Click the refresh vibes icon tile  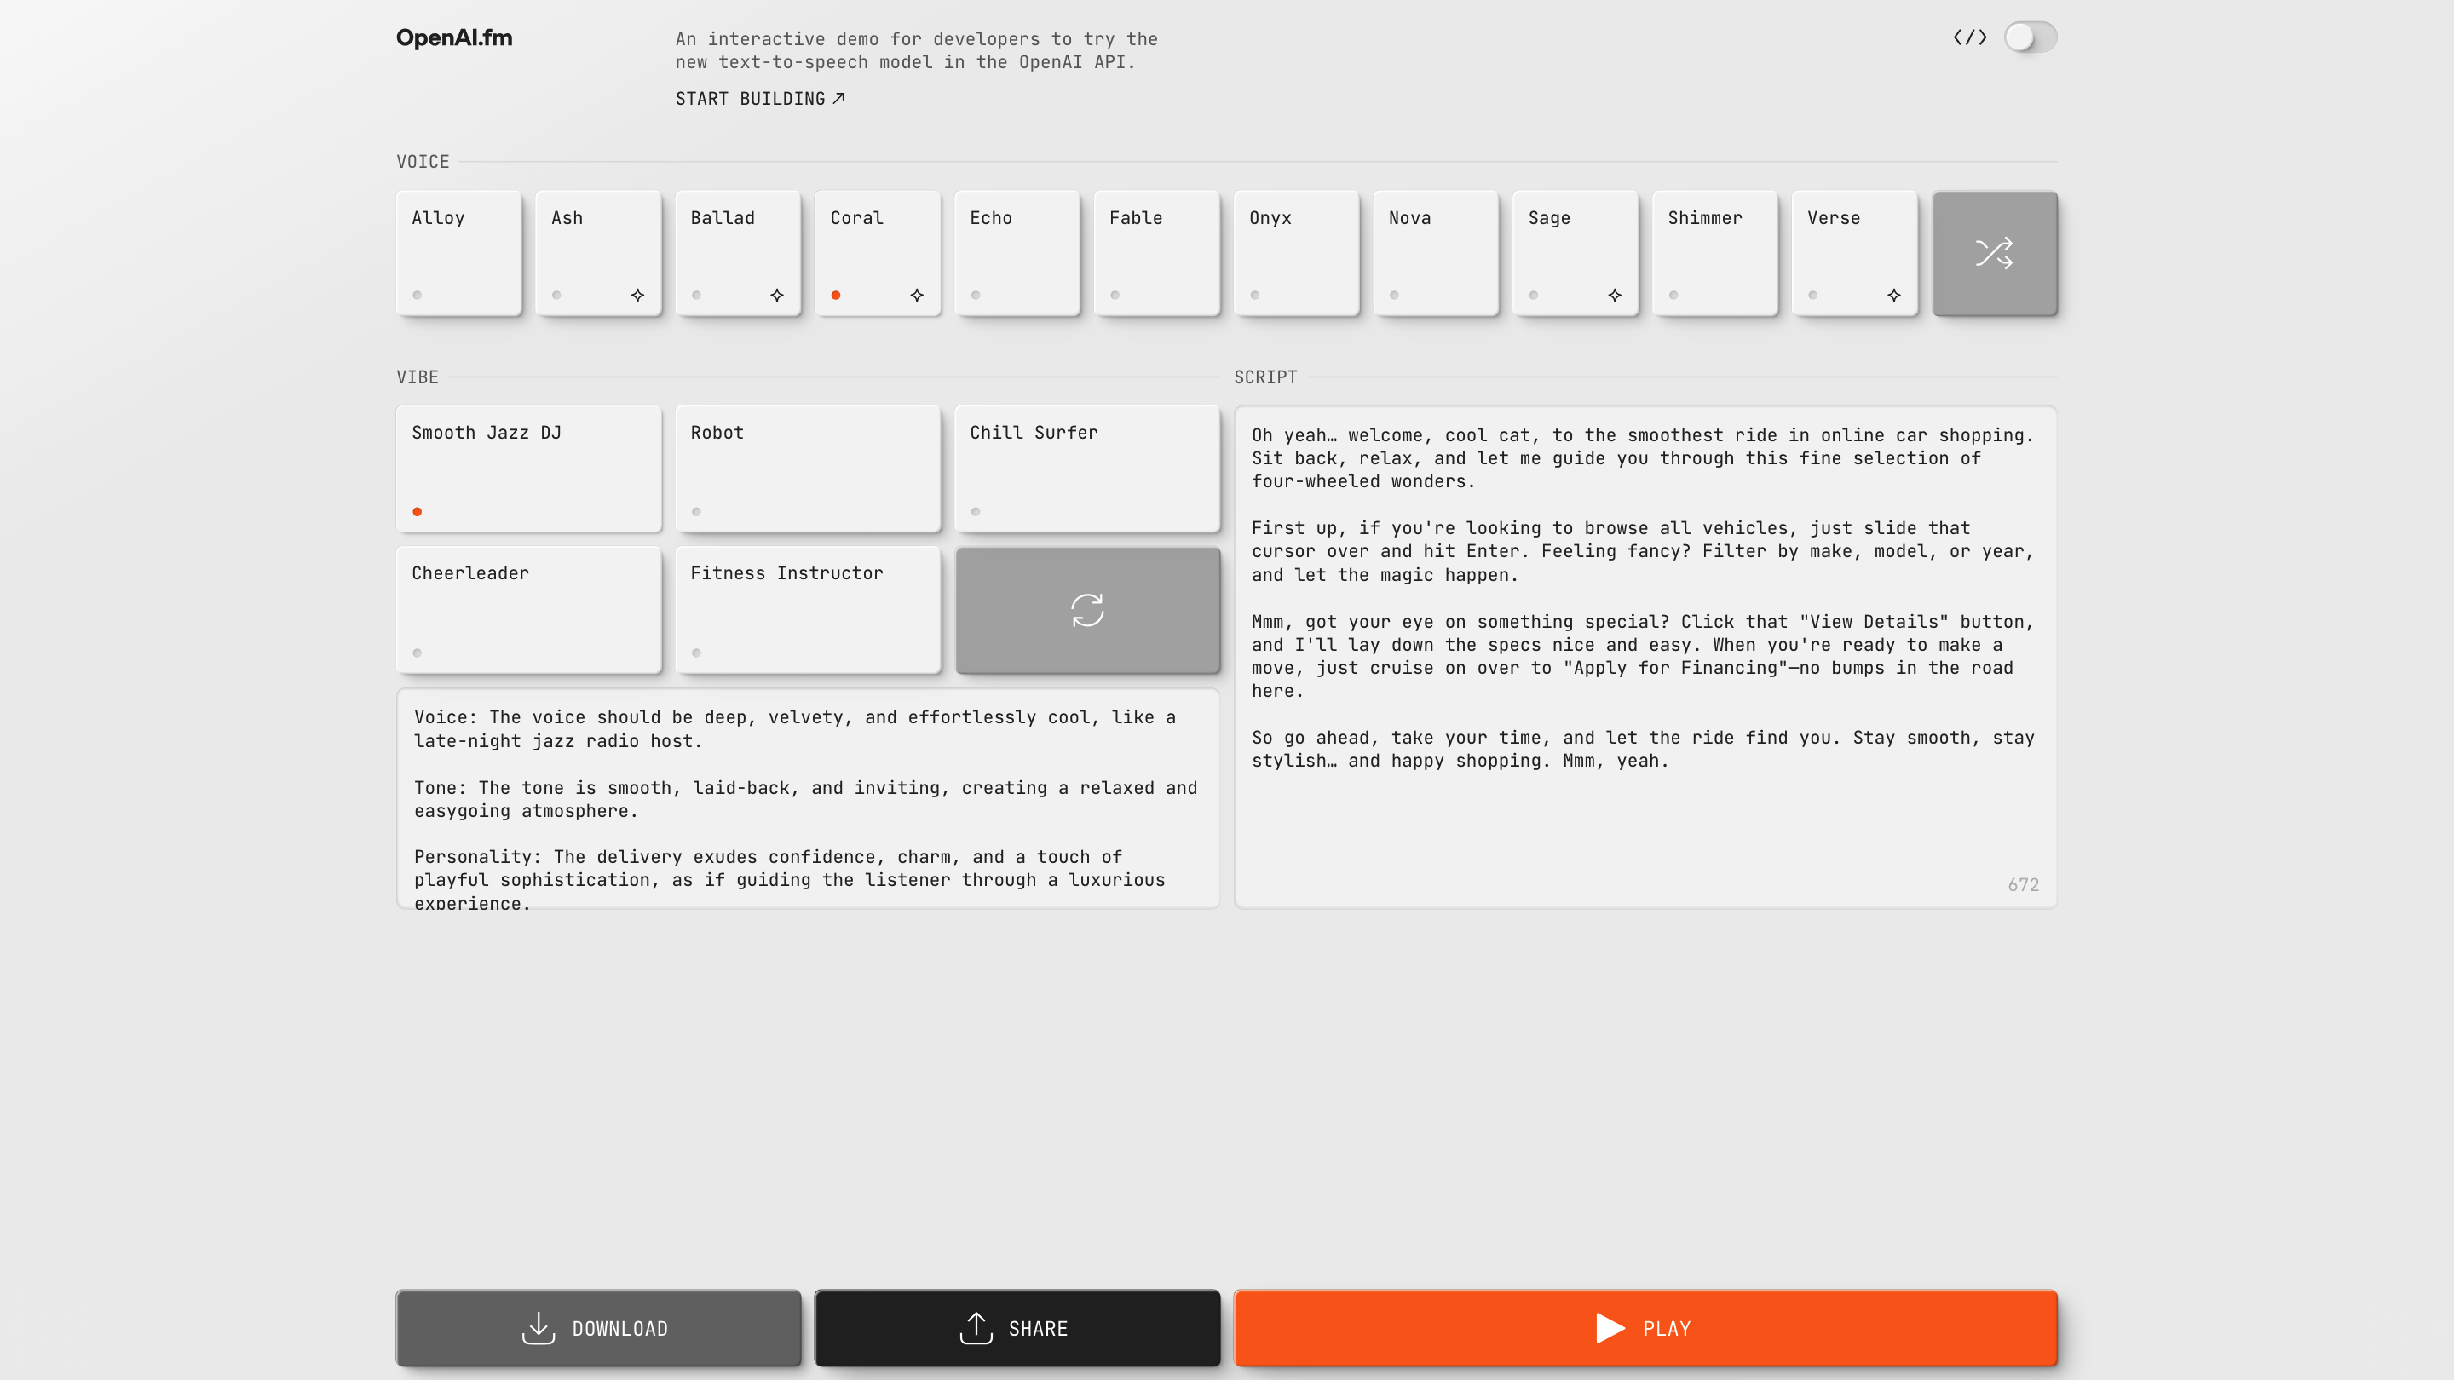[x=1087, y=610]
